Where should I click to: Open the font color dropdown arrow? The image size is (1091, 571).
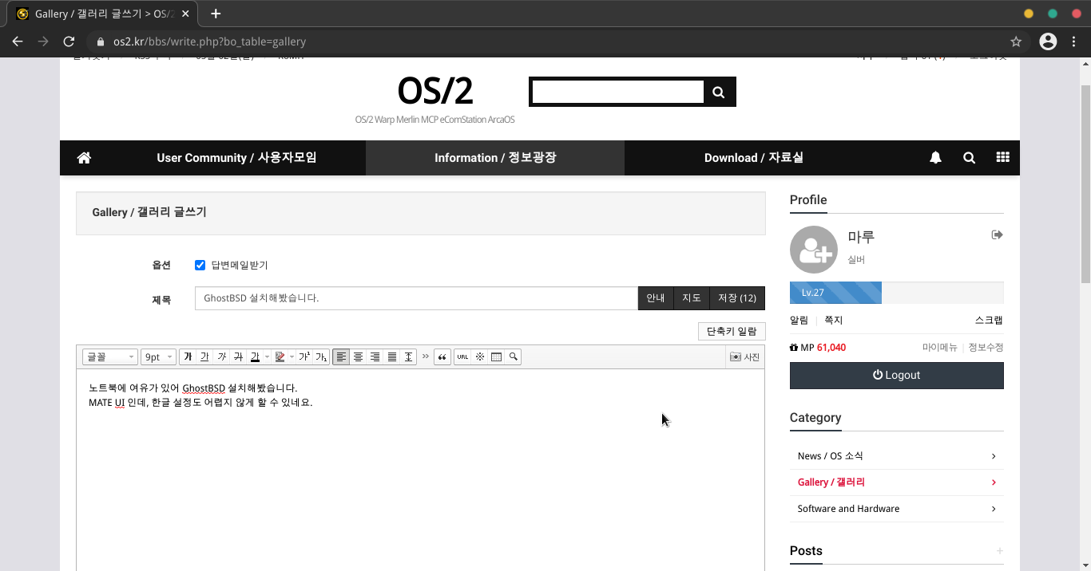266,356
